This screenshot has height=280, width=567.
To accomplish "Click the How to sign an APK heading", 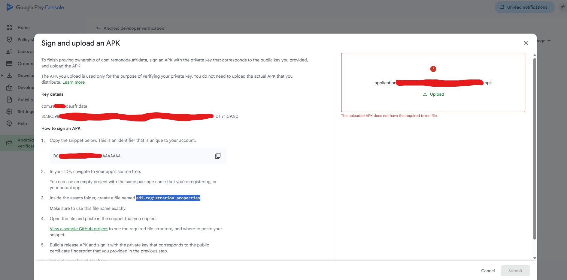I will click(61, 128).
